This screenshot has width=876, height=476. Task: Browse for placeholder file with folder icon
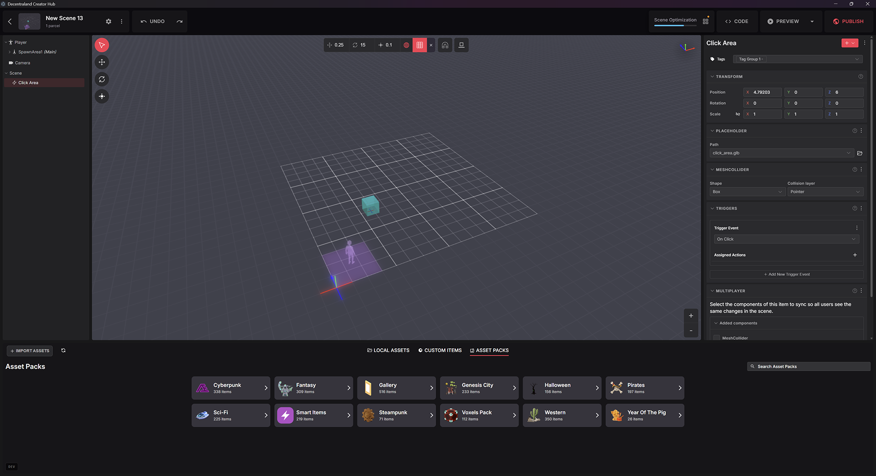coord(860,153)
